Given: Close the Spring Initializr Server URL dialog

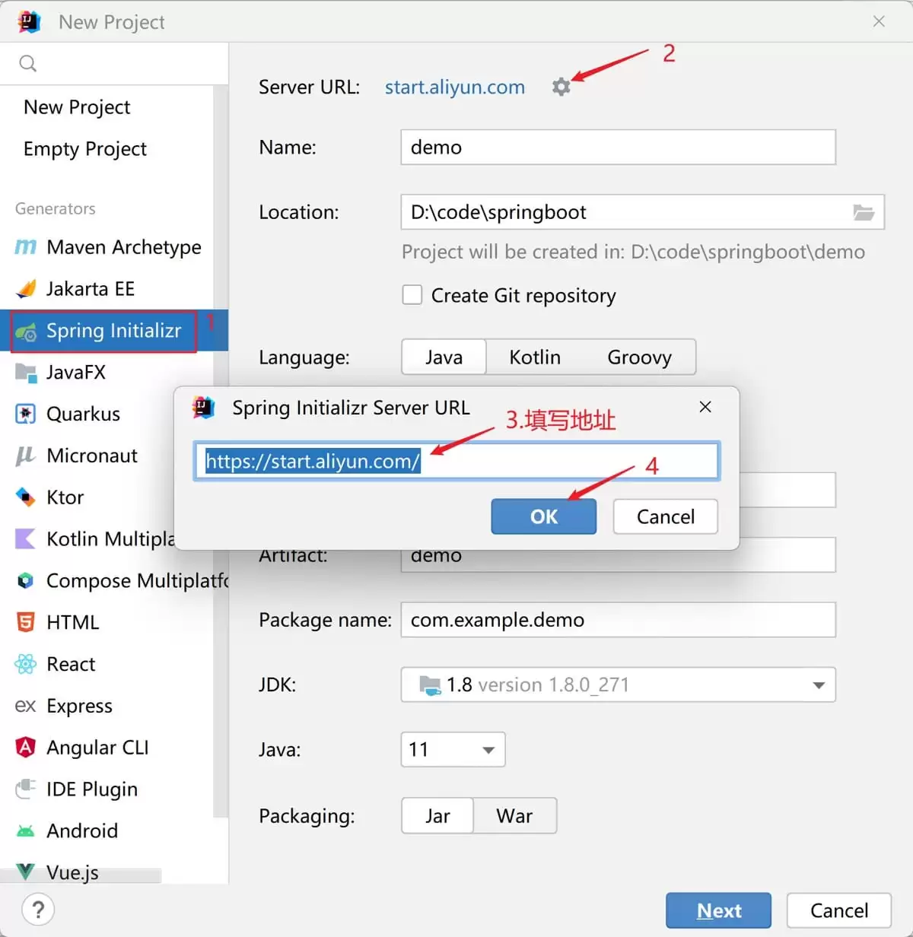Looking at the screenshot, I should click(705, 407).
